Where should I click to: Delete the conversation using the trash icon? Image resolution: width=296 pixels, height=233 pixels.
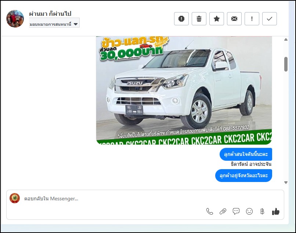point(199,19)
